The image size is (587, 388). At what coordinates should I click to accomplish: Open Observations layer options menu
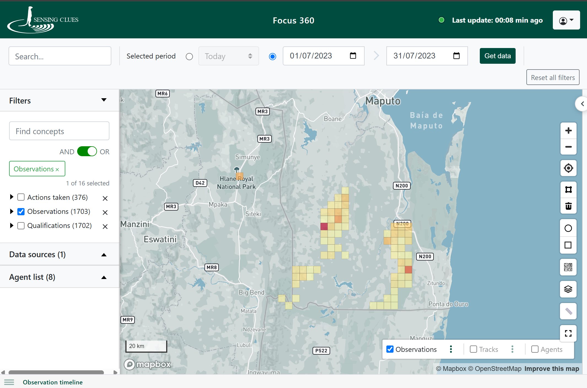click(x=451, y=349)
